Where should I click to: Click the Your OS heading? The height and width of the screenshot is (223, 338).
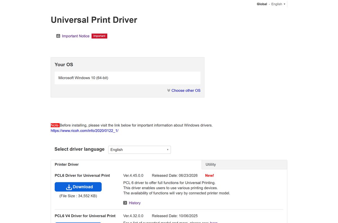tap(64, 64)
